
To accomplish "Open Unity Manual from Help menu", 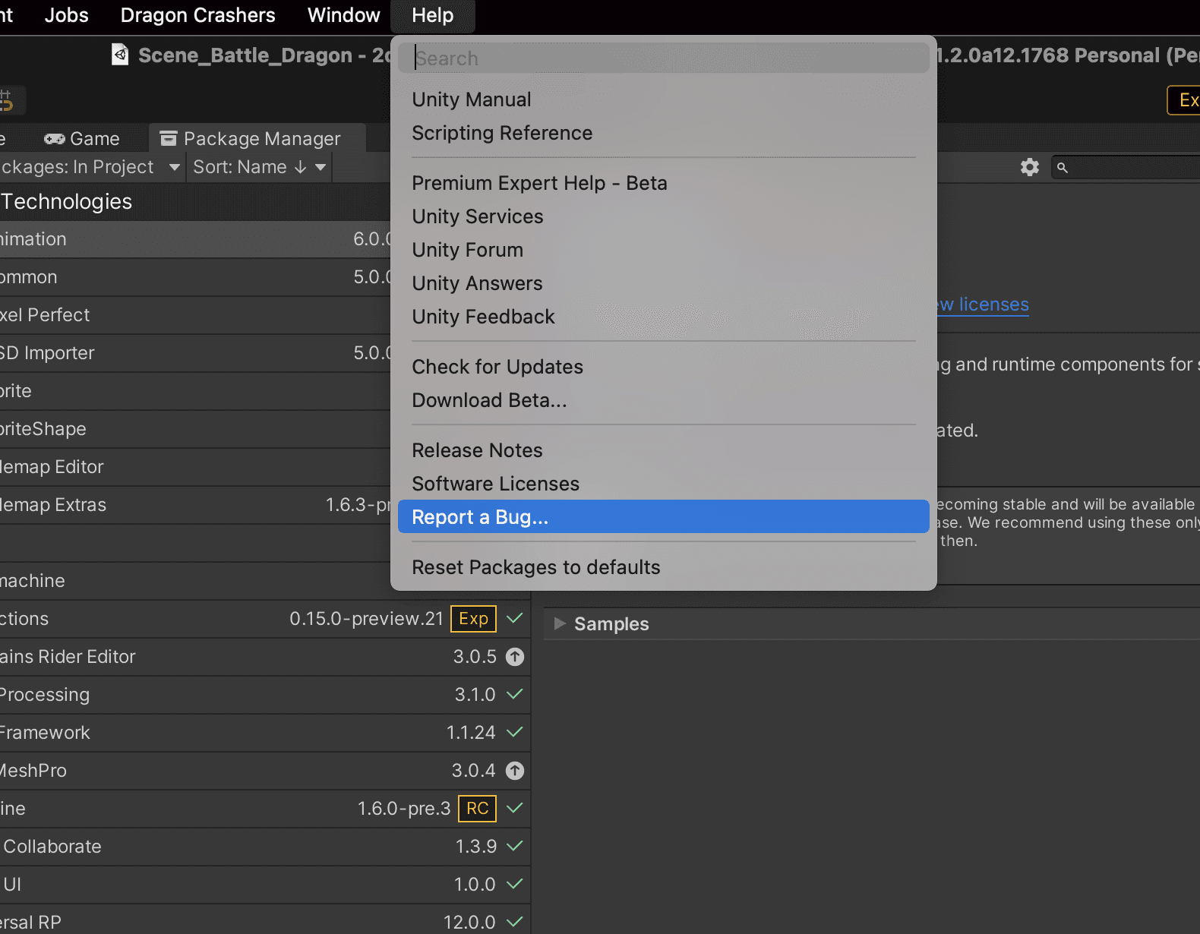I will 664,99.
